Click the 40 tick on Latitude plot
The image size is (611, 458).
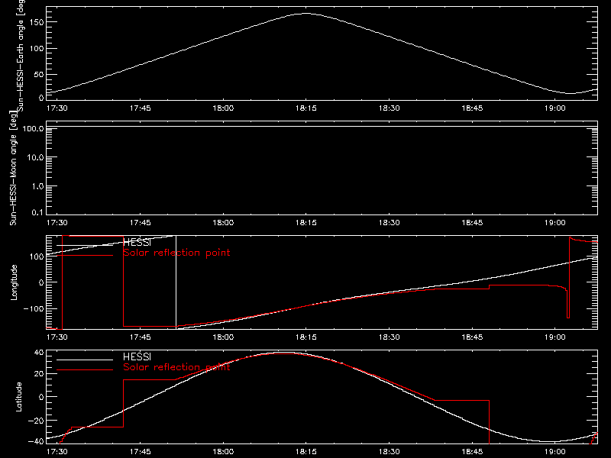coord(39,353)
